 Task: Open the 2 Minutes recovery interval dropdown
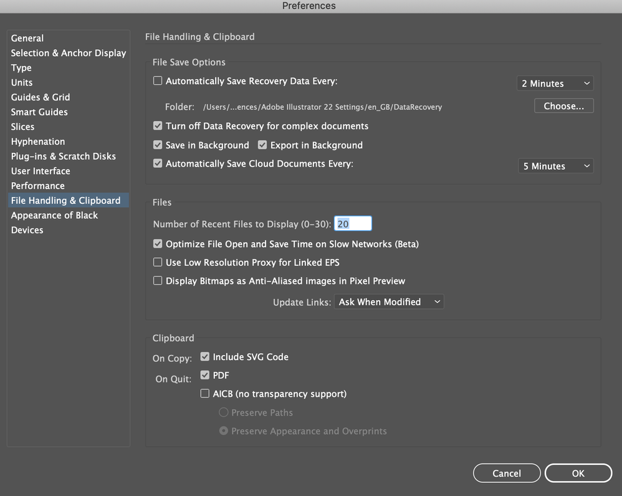coord(555,84)
